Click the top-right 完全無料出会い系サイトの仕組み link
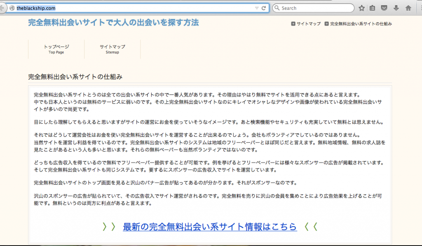The width and height of the screenshot is (422, 246). (x=361, y=23)
